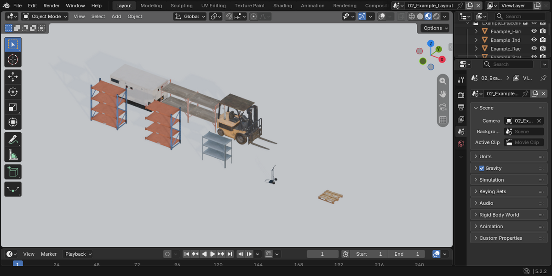Select the Annotate tool
Viewport: 552px width, 276px height.
pyautogui.click(x=13, y=139)
